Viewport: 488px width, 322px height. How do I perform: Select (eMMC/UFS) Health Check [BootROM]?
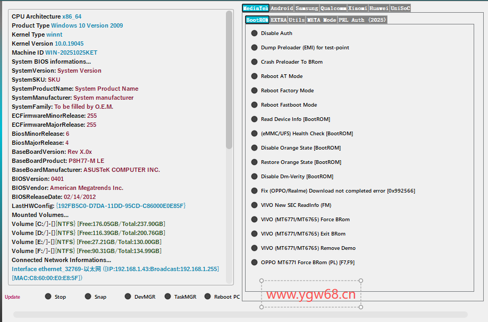pyautogui.click(x=302, y=133)
